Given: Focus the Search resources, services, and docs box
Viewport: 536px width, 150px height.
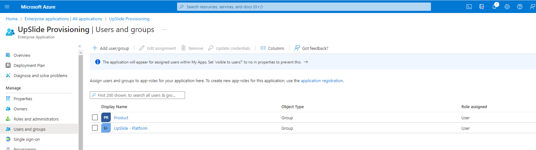Looking at the screenshot, I should (304, 7).
